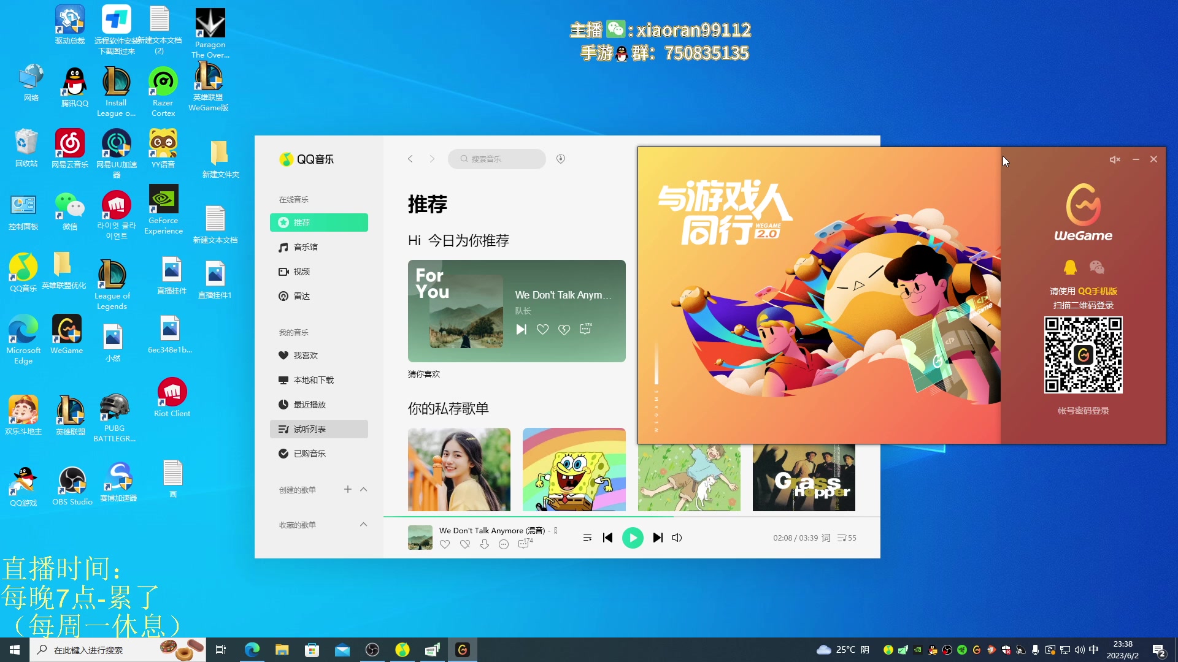This screenshot has width=1178, height=662.
Task: Click 帐号密码登录 in WeGame
Action: 1083,411
